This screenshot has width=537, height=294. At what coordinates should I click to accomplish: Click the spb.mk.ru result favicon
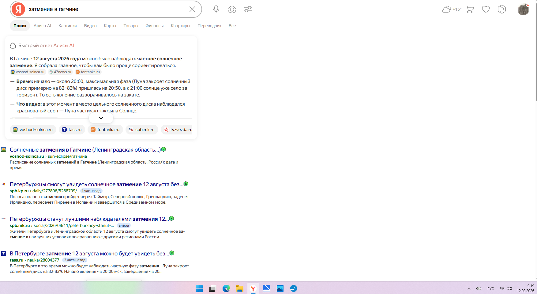click(4, 219)
